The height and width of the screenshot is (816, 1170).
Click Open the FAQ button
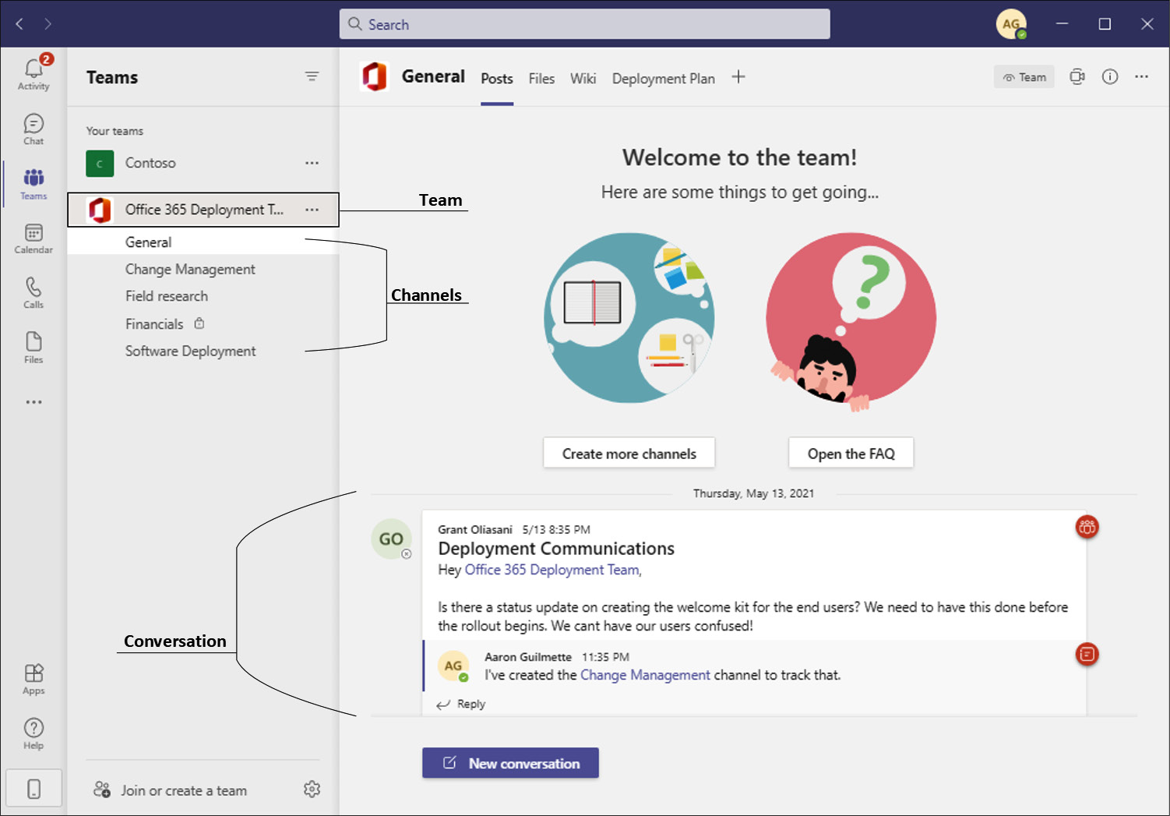(x=851, y=453)
